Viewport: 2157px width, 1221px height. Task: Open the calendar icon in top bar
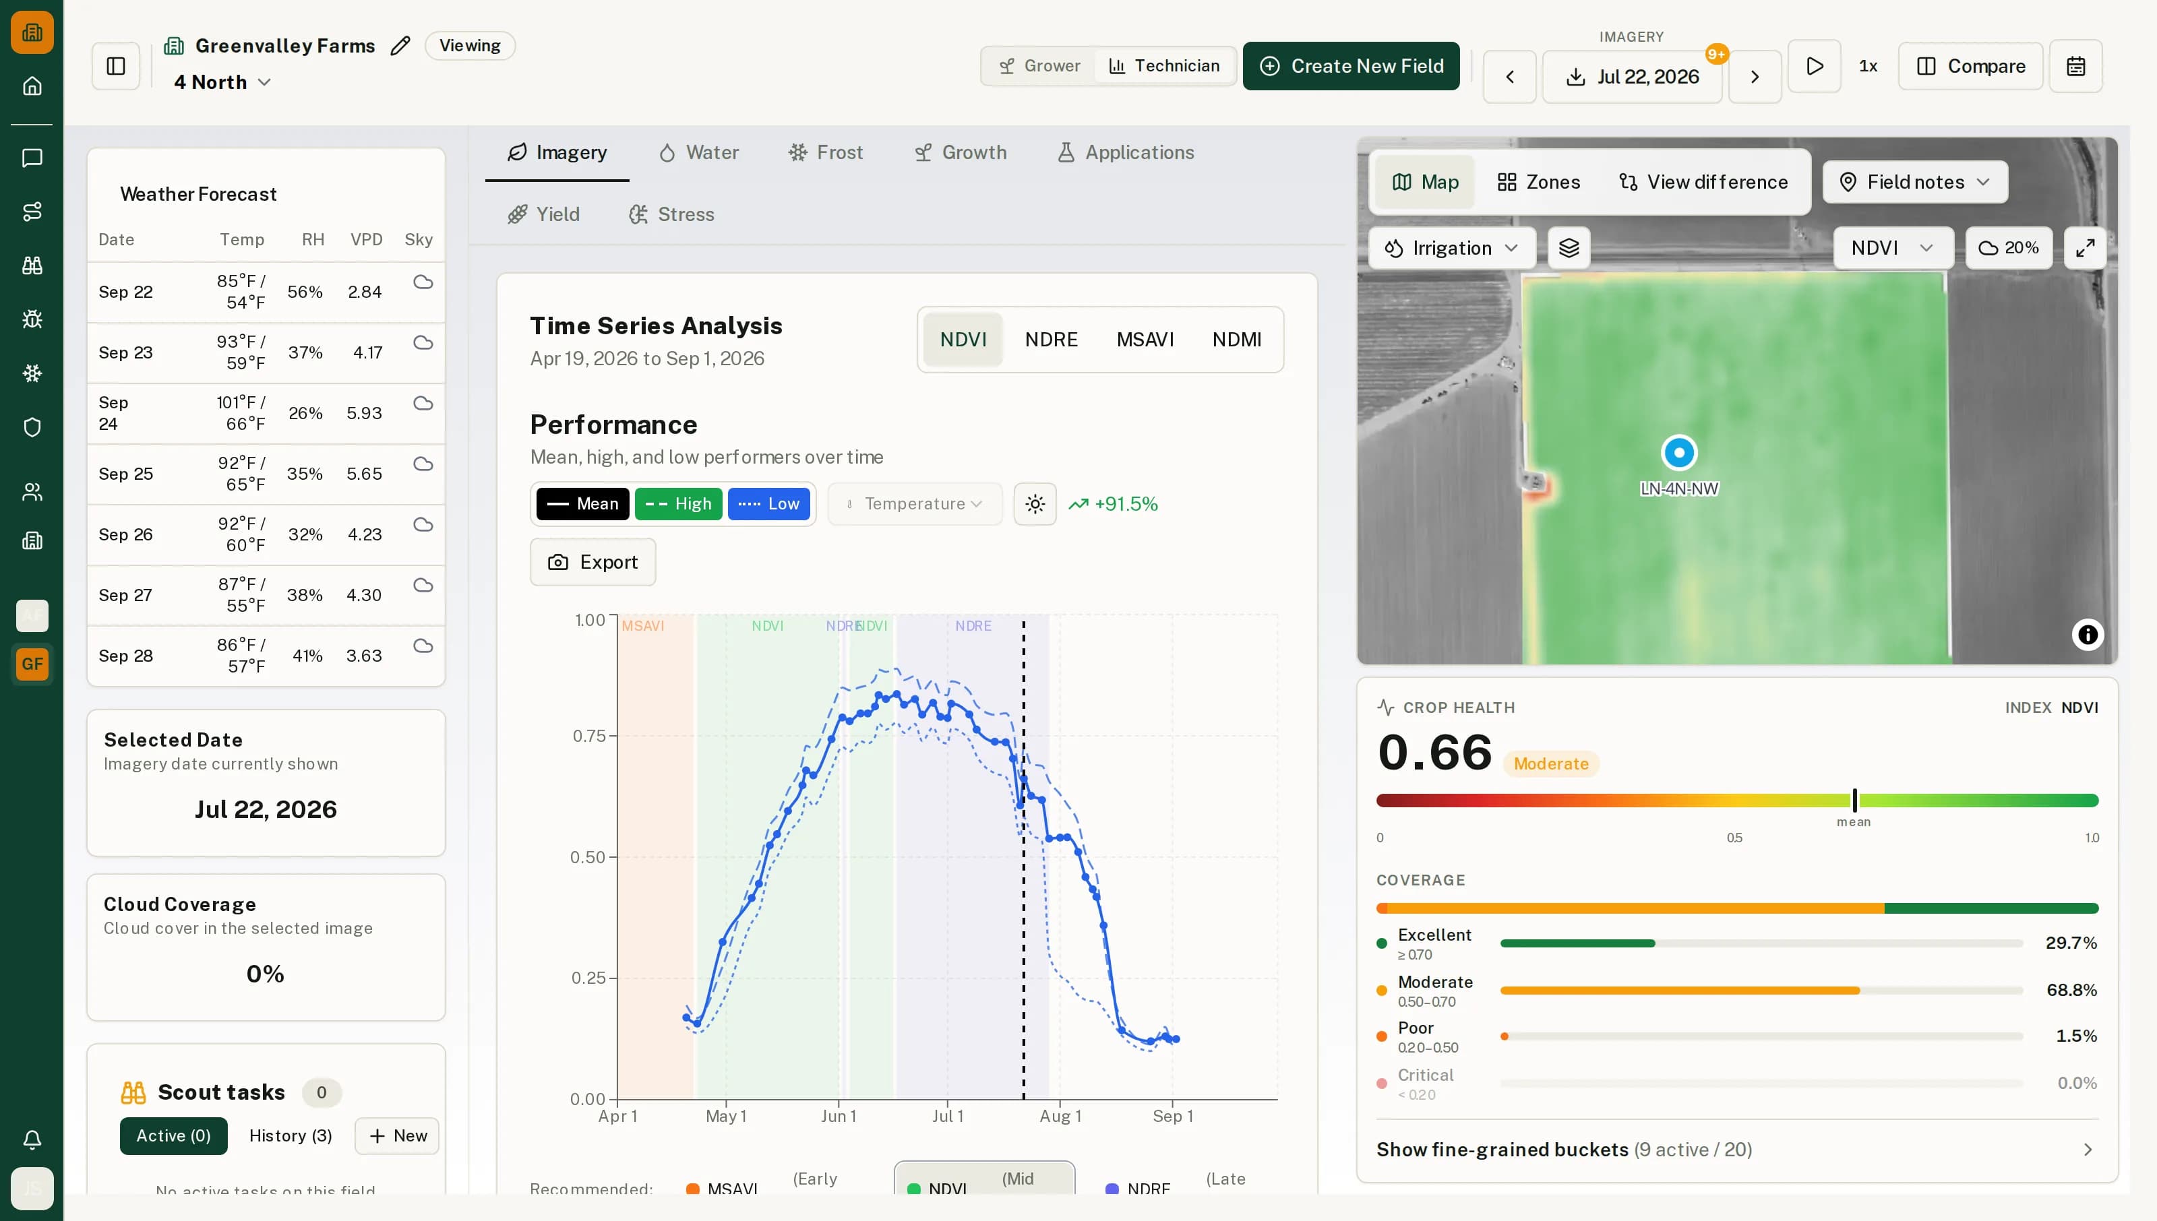coord(2075,66)
